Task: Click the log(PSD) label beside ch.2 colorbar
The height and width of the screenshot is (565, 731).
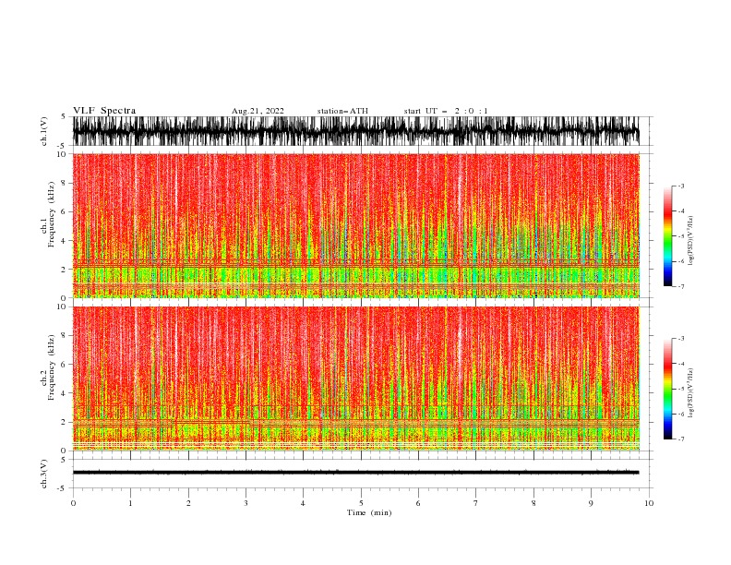Action: click(x=691, y=393)
